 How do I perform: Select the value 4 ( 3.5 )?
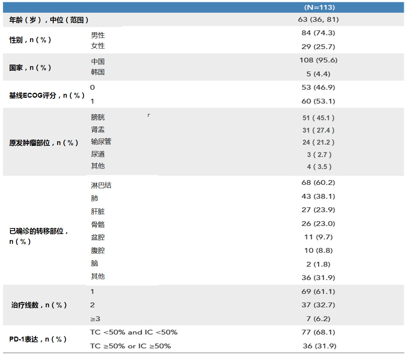(x=319, y=167)
